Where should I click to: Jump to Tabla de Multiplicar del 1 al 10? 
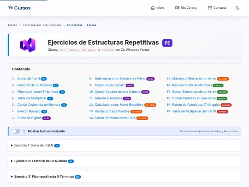(194, 111)
